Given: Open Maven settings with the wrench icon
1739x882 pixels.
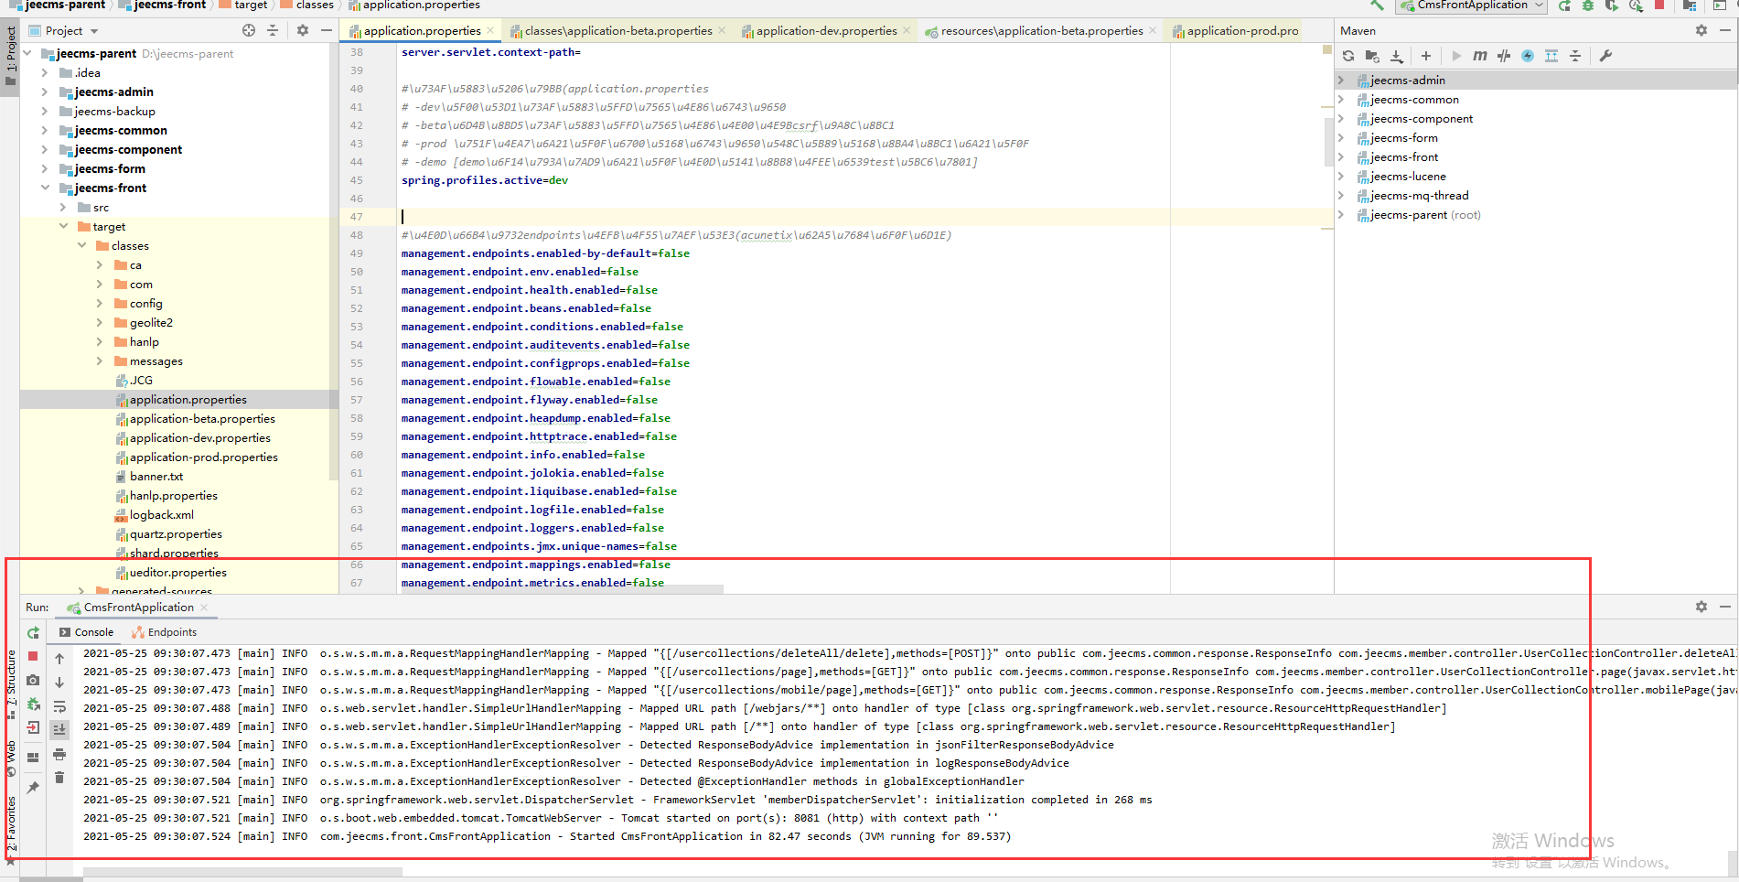Looking at the screenshot, I should (x=1605, y=56).
